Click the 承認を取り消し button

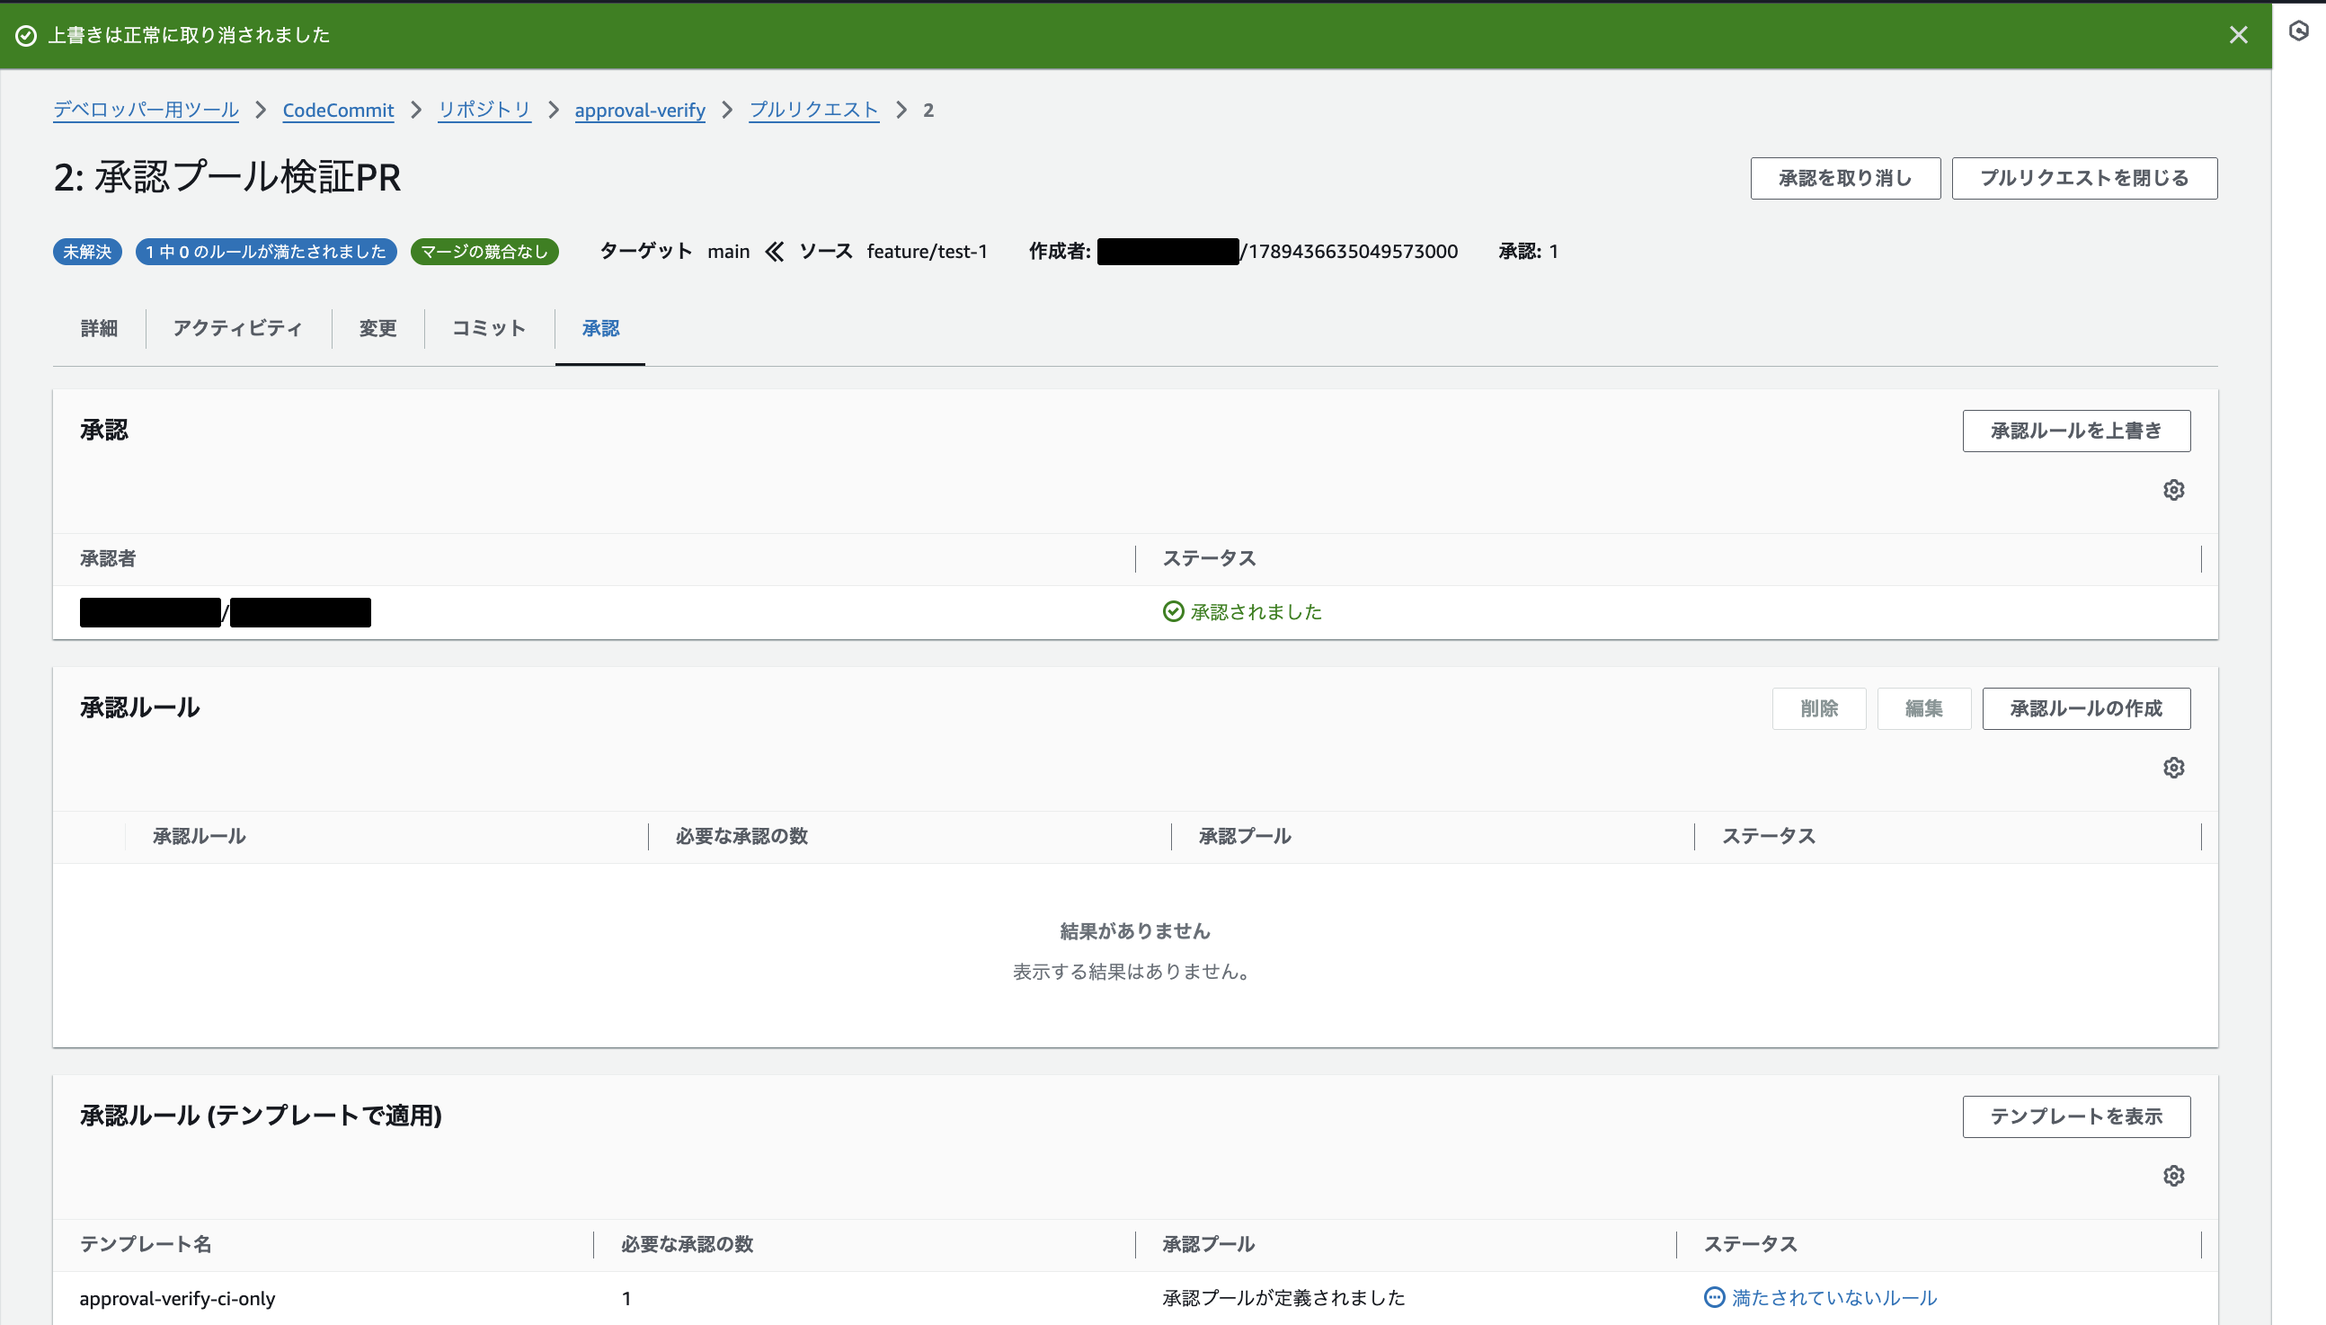click(x=1845, y=177)
